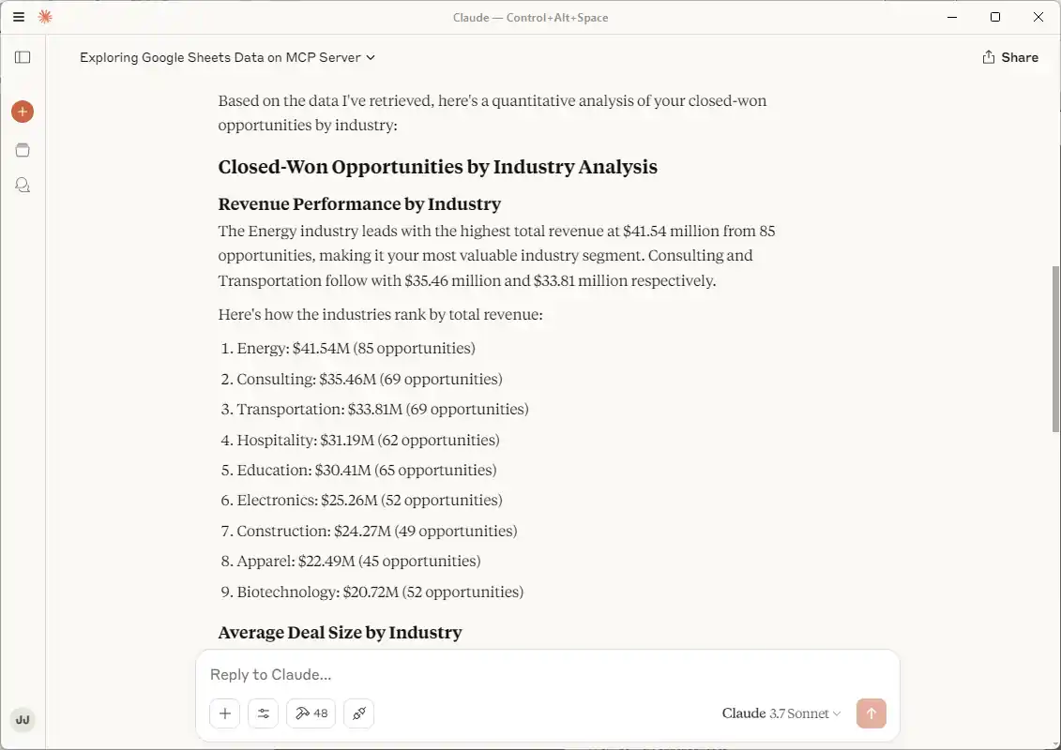Toggle the left sidebar panel

pyautogui.click(x=23, y=57)
